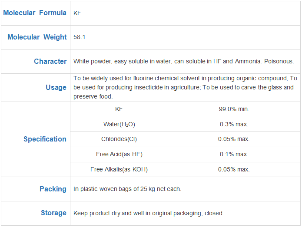Viewport: 302px width, 227px height.
Task: Click the KF cell in the Specification table
Action: pyautogui.click(x=119, y=109)
